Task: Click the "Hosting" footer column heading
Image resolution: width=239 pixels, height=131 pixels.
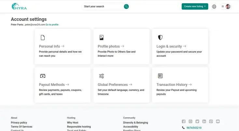Action: pos(71,118)
